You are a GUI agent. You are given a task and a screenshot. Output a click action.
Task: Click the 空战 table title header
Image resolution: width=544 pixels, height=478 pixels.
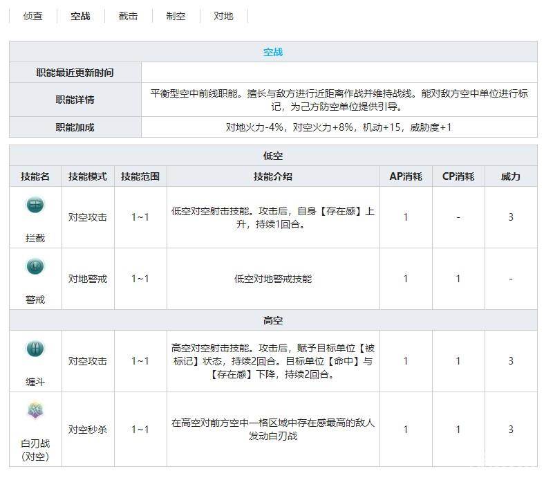(273, 52)
